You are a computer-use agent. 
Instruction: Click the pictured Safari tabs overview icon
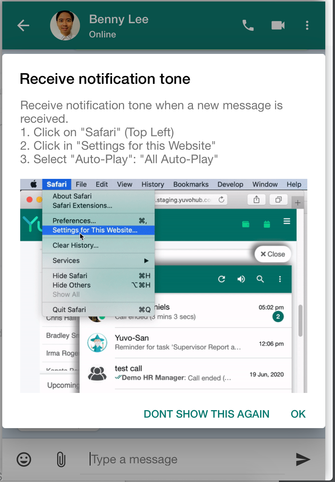tap(279, 200)
